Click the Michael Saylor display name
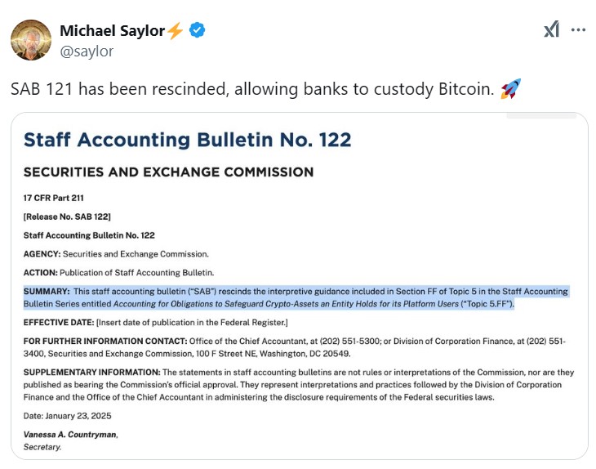 pos(112,31)
